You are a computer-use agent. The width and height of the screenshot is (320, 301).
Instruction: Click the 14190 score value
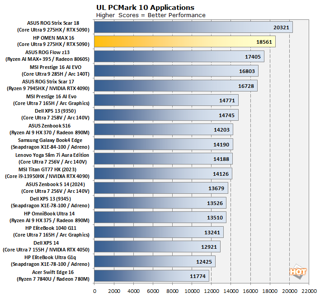click(221, 145)
